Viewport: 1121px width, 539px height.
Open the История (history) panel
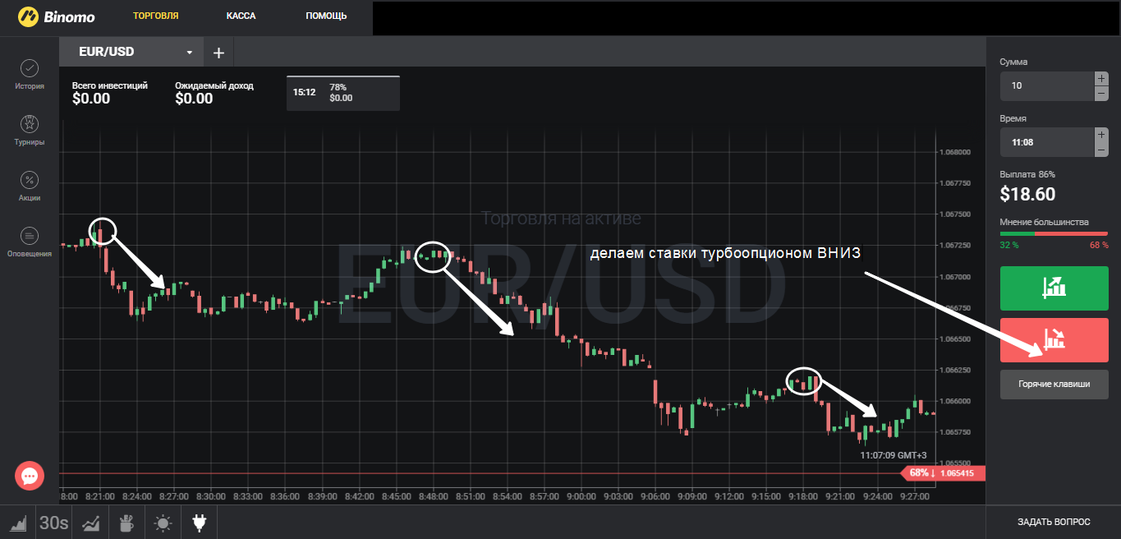coord(29,73)
